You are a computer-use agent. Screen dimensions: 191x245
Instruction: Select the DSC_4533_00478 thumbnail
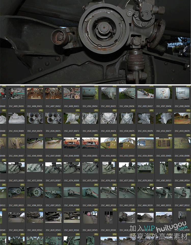point(182,118)
